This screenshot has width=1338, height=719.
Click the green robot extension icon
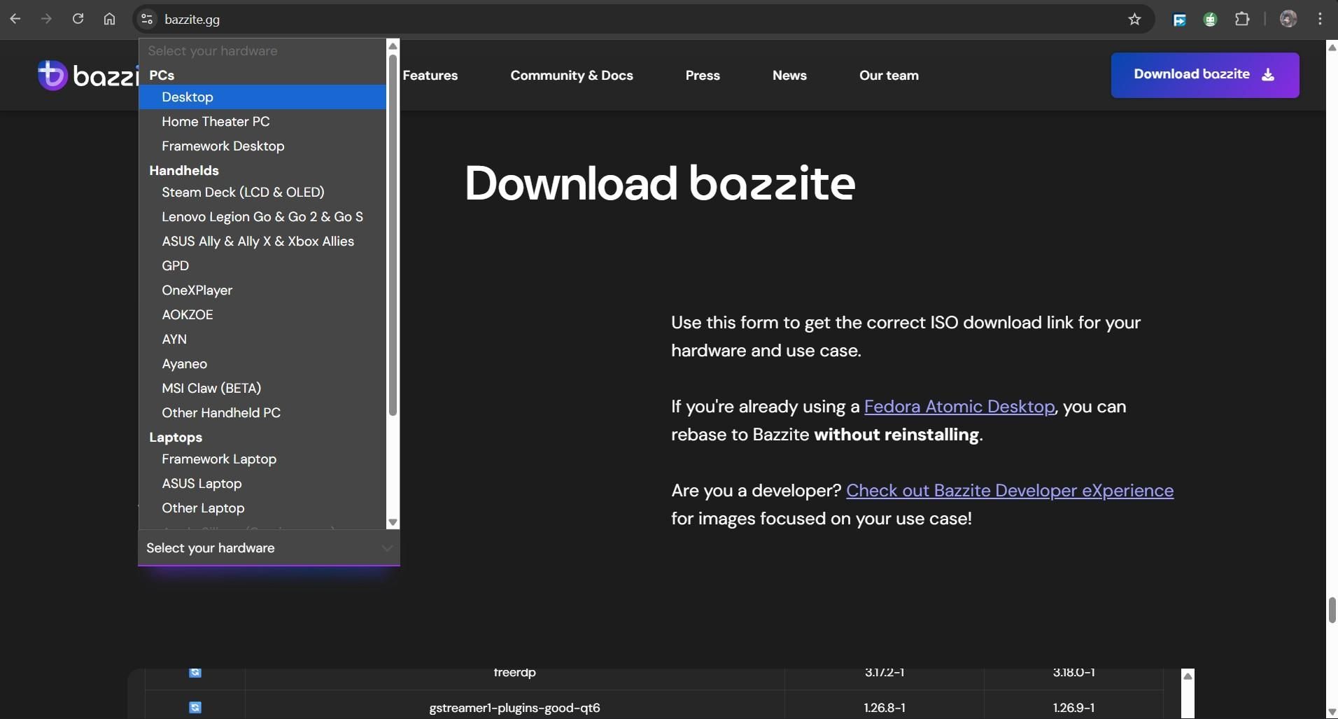click(1211, 19)
